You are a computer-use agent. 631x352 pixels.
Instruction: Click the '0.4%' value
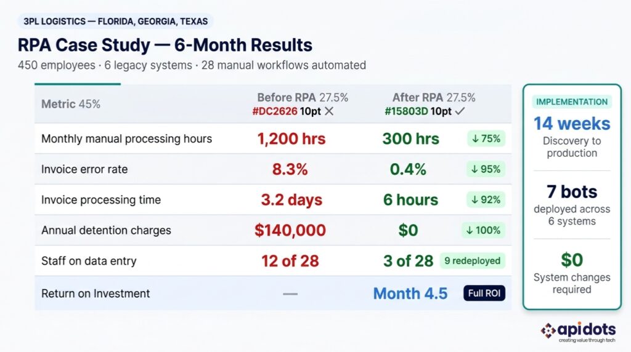tap(408, 169)
